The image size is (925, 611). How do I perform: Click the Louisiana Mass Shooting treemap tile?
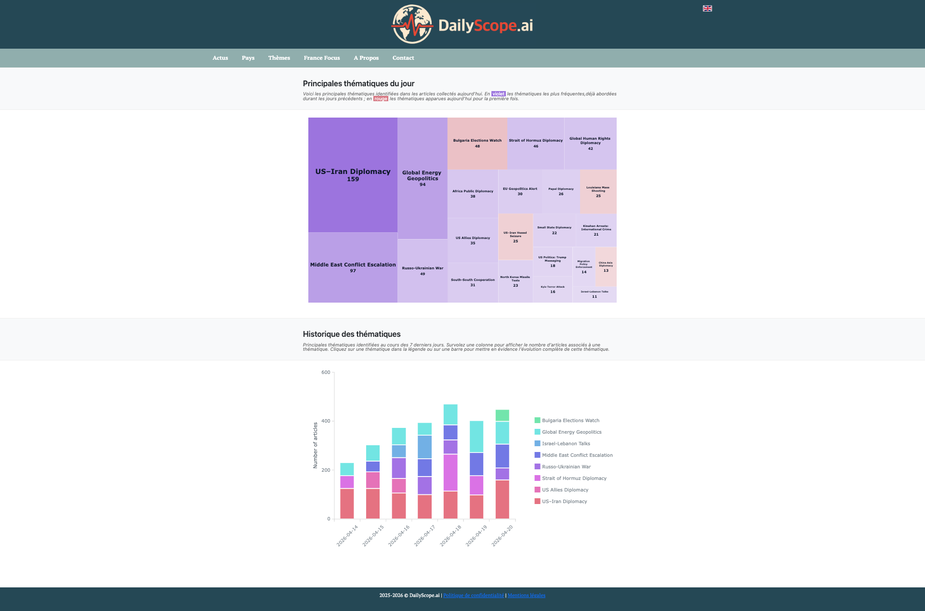[598, 191]
